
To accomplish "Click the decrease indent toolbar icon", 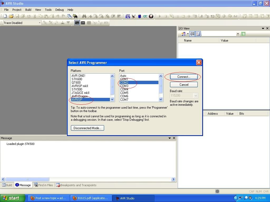I will click(119, 16).
